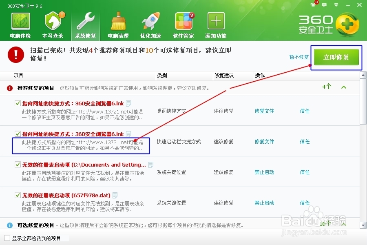Viewport: 367px width, 245px height.
Task: Click the 4个 count in recommended section
Action: click(x=327, y=87)
